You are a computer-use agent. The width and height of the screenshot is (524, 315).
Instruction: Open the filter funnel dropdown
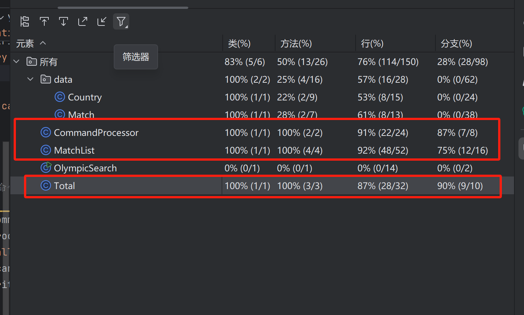121,21
